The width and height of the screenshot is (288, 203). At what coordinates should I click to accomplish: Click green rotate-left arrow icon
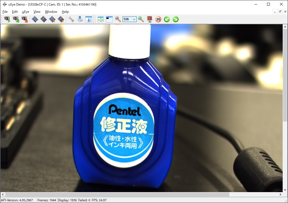(167, 19)
